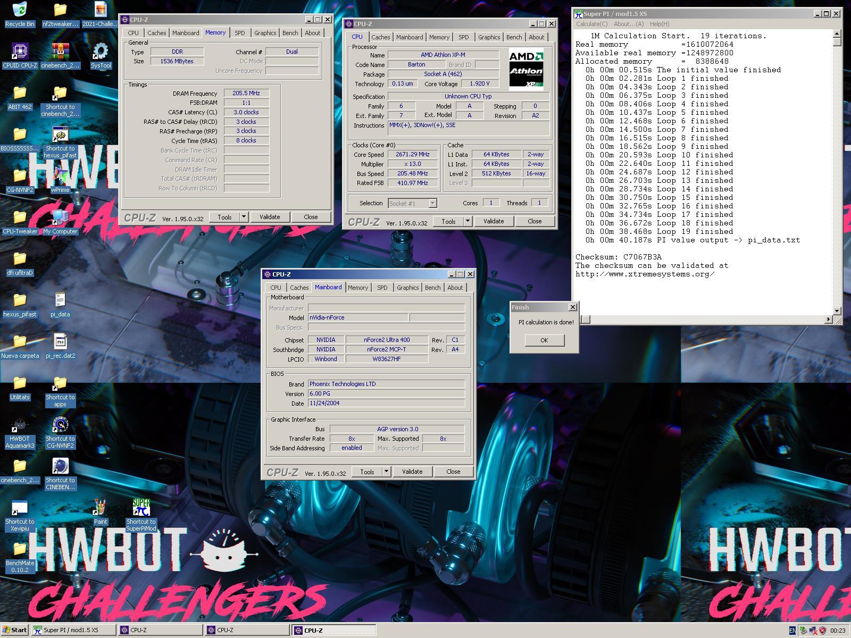Click Tools button in Mainboard CPU-Z window
Image resolution: width=851 pixels, height=638 pixels.
point(367,472)
